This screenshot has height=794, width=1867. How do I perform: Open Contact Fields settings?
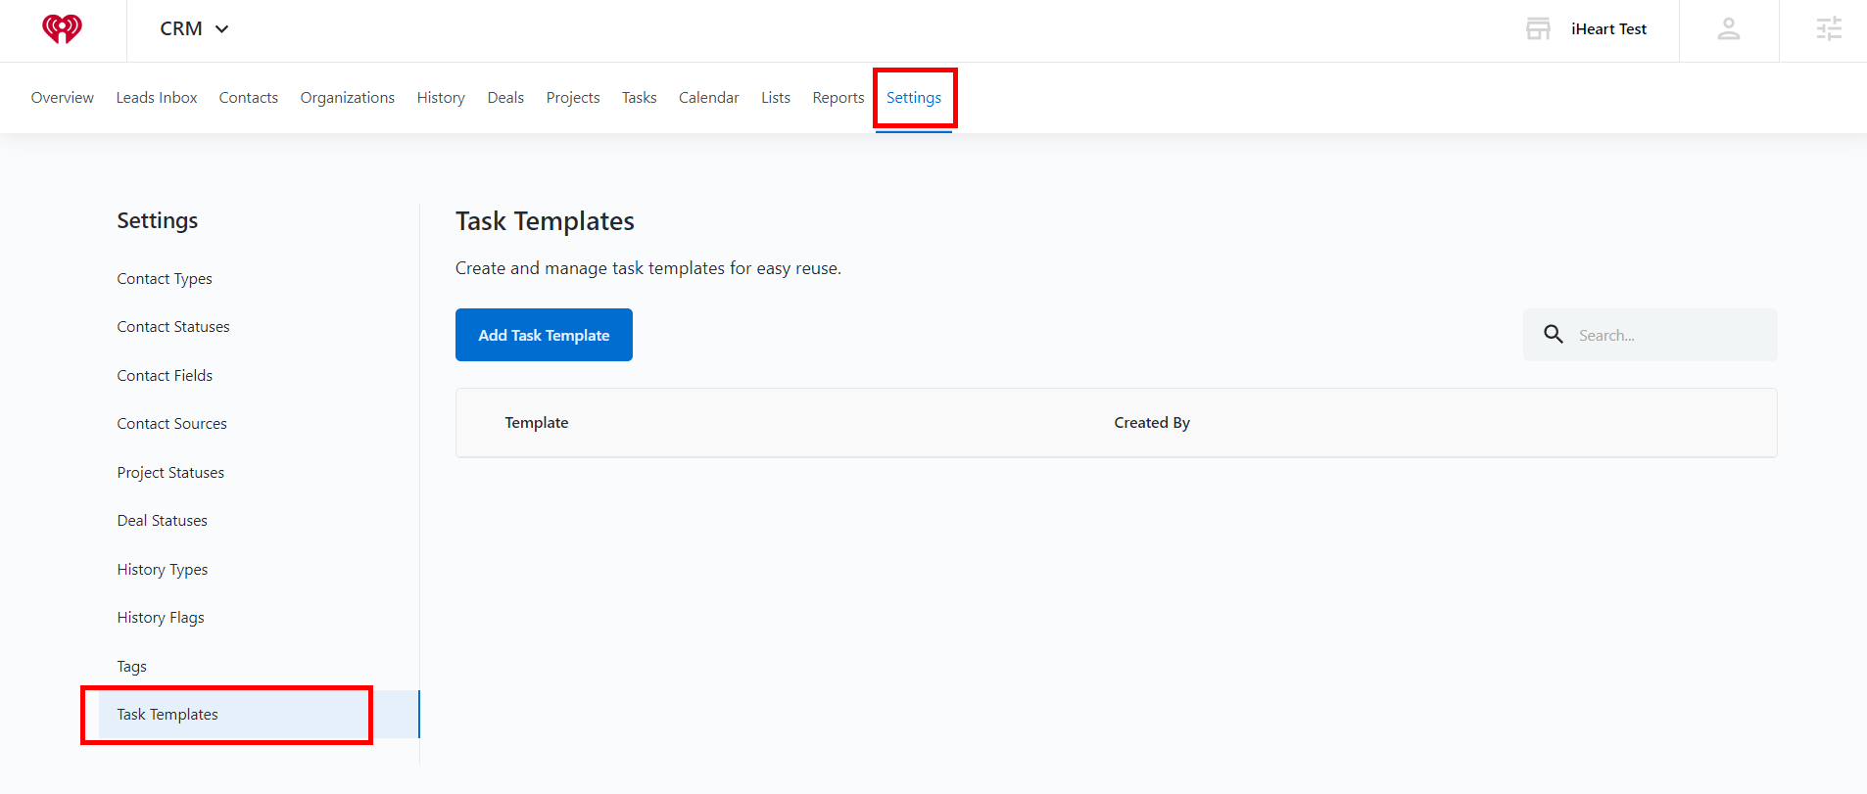tap(165, 376)
